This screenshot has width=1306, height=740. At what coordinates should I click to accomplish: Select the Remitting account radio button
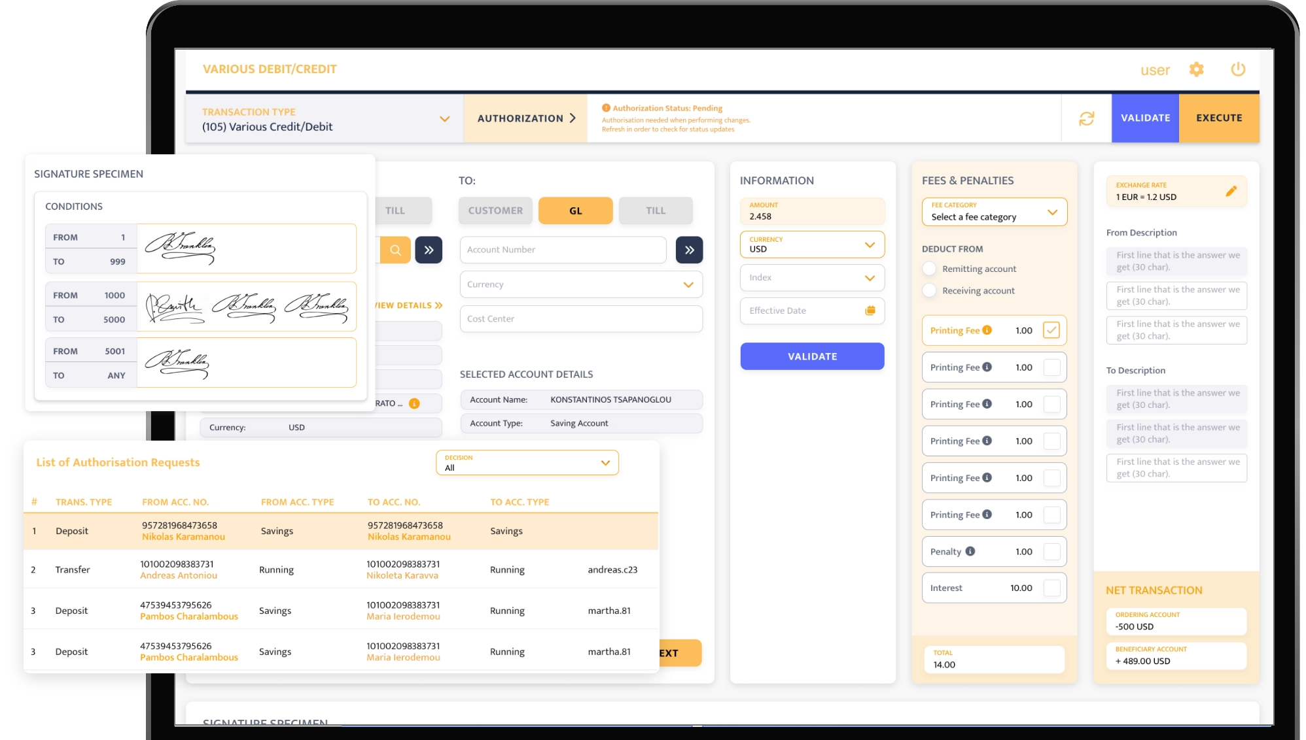click(928, 268)
